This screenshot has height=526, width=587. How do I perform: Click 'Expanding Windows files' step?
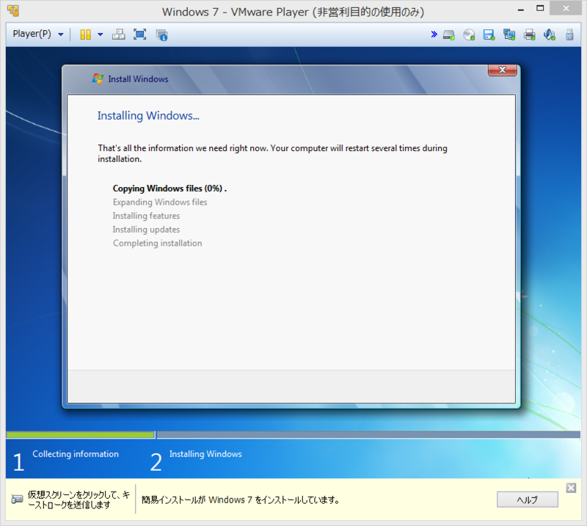160,202
